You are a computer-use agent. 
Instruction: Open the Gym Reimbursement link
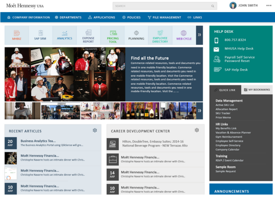tap(229, 137)
